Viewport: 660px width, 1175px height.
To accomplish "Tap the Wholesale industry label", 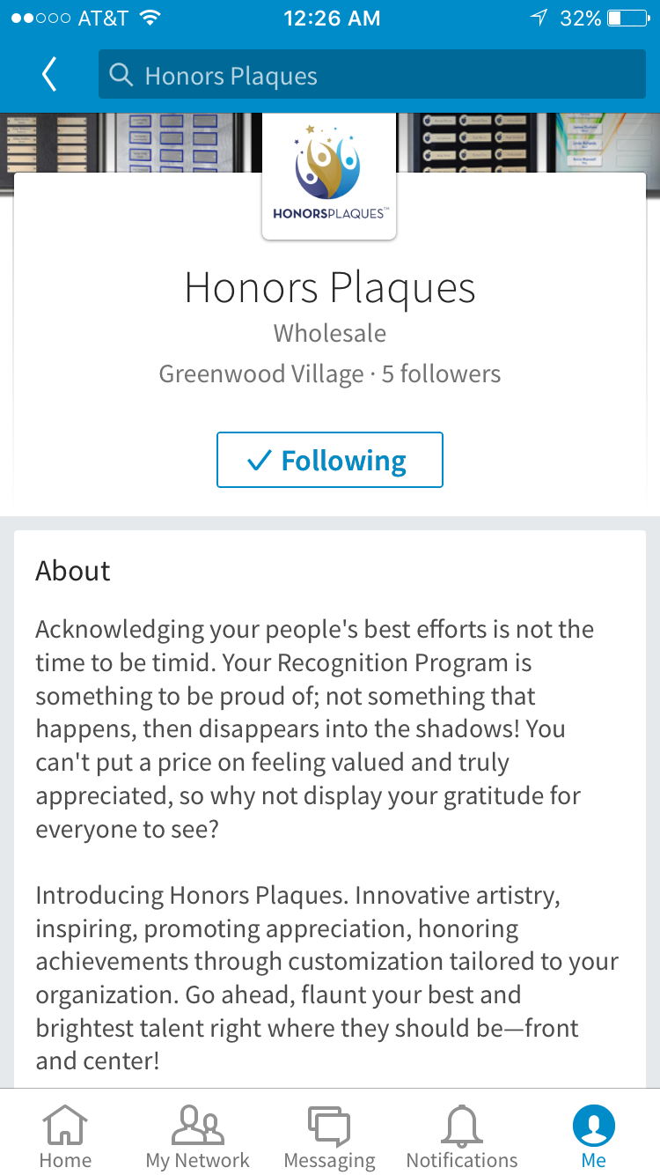I will click(x=330, y=333).
